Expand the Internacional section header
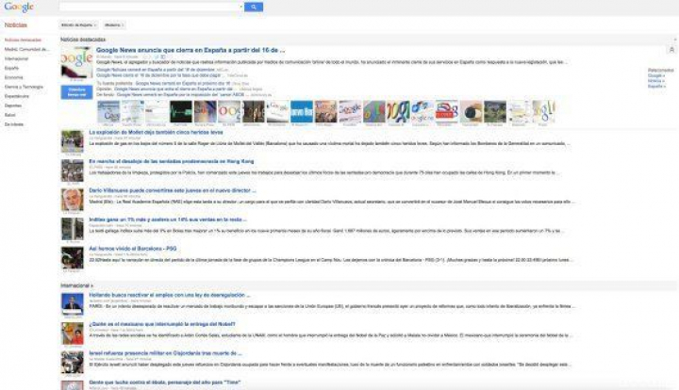This screenshot has width=679, height=390. 77,284
